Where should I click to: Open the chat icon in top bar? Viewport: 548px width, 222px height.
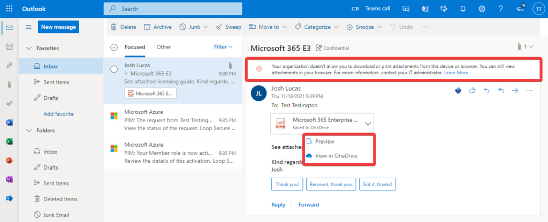click(406, 9)
